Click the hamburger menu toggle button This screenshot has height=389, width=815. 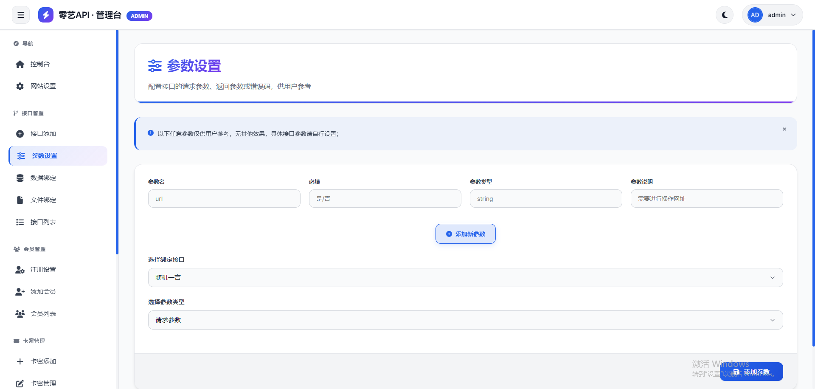tap(21, 15)
